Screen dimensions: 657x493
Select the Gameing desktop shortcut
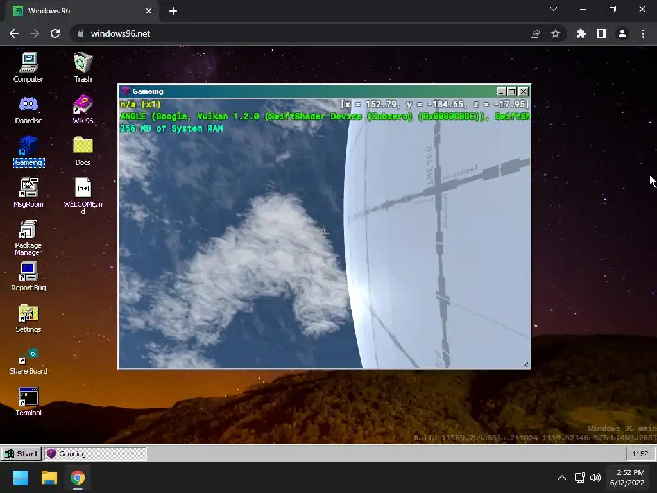point(28,151)
